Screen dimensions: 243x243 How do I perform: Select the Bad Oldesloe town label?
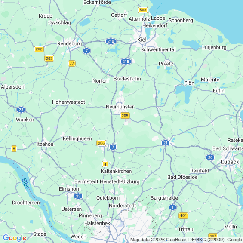pos(182,177)
